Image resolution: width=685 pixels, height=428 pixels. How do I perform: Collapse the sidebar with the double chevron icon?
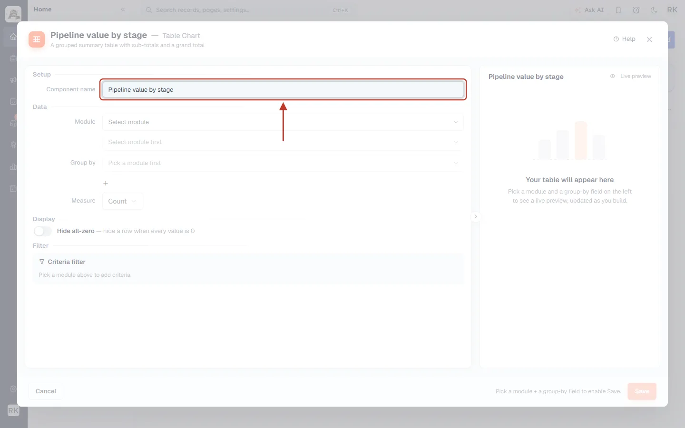click(x=123, y=10)
